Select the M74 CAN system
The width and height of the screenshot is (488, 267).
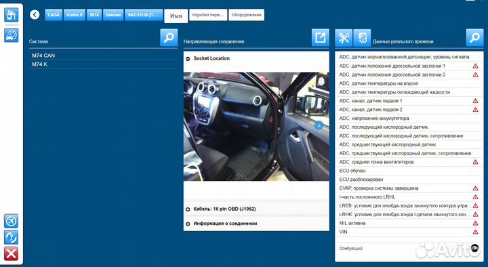point(103,56)
